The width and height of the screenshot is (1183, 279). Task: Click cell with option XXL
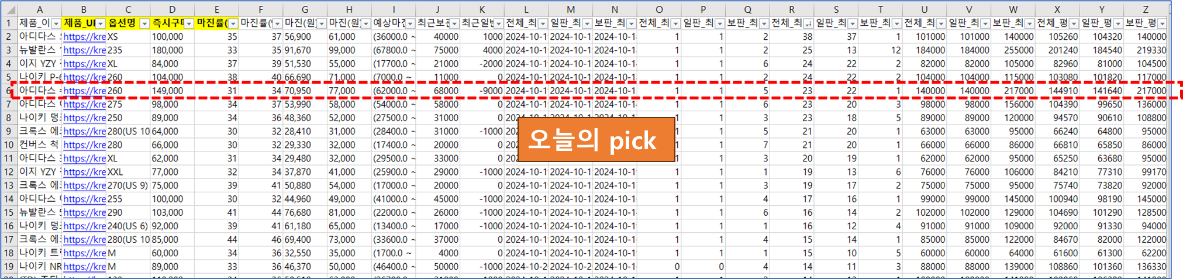click(128, 172)
